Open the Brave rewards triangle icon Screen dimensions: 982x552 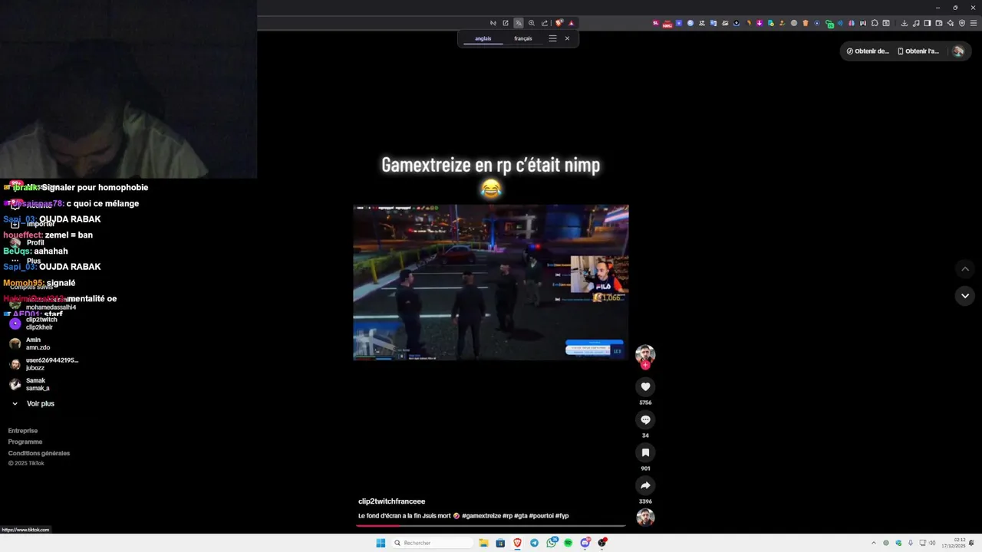pyautogui.click(x=571, y=23)
